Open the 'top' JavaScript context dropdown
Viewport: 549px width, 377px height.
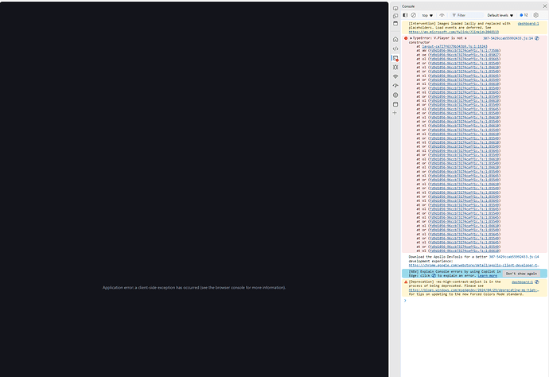click(427, 15)
